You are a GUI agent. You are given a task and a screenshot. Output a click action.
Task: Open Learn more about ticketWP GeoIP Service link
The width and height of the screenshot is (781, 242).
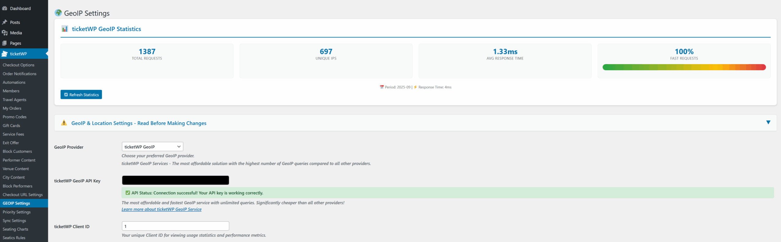[161, 209]
